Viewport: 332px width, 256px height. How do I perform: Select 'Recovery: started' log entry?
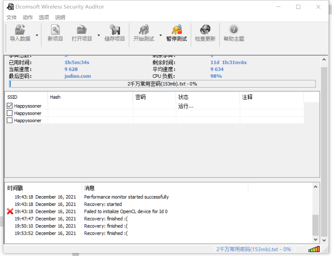point(103,204)
